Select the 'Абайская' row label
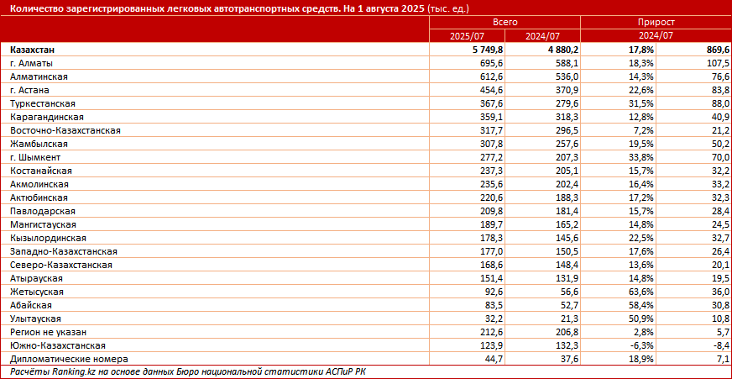Screen dimensions: 732x379 point(32,305)
